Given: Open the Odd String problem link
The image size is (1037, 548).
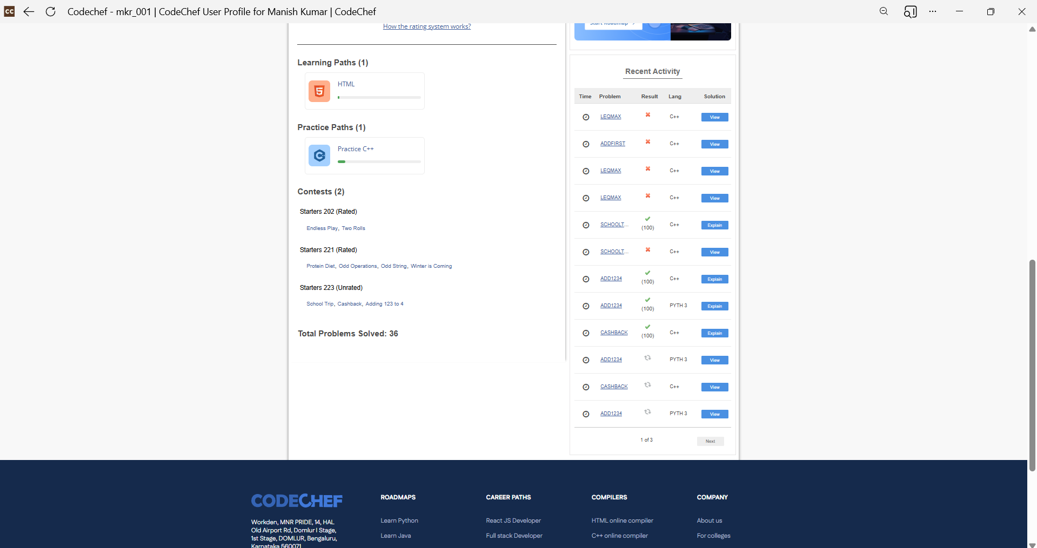Looking at the screenshot, I should coord(394,266).
